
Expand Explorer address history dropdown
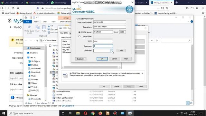(x=152, y=41)
